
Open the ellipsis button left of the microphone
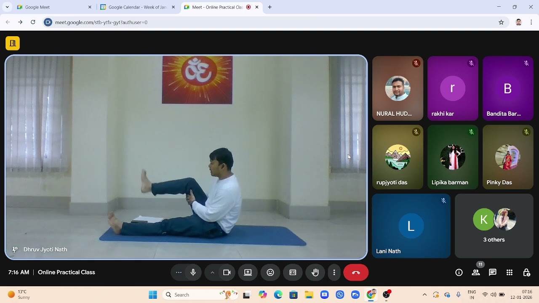pyautogui.click(x=179, y=272)
